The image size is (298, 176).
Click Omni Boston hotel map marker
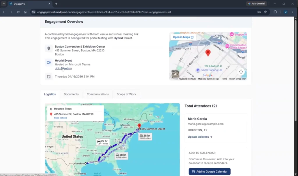coord(227,46)
